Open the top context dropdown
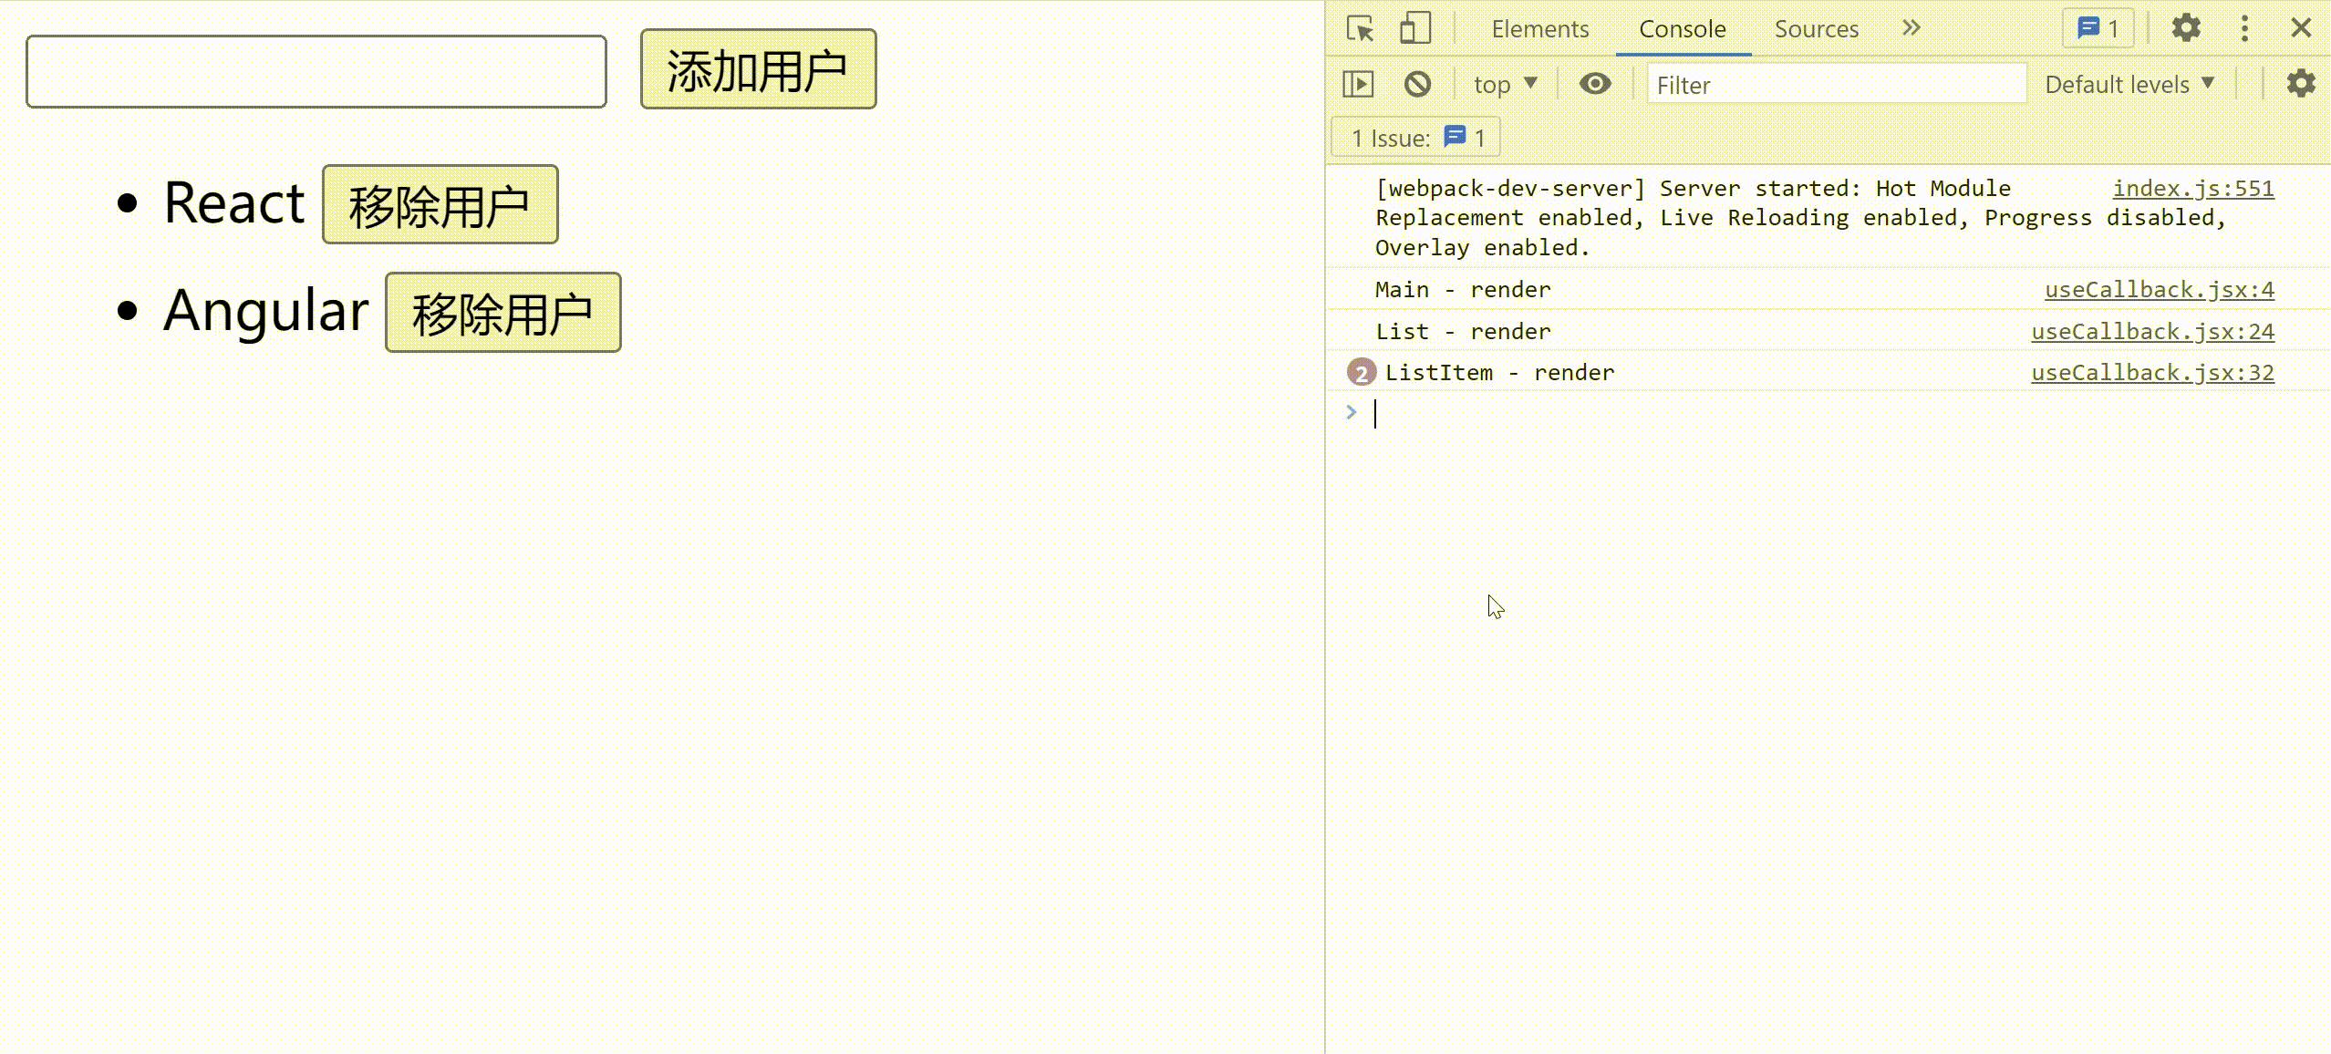The width and height of the screenshot is (2331, 1054). pyautogui.click(x=1505, y=85)
